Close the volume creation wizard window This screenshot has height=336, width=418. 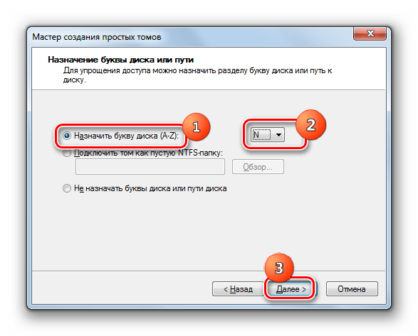[x=370, y=33]
